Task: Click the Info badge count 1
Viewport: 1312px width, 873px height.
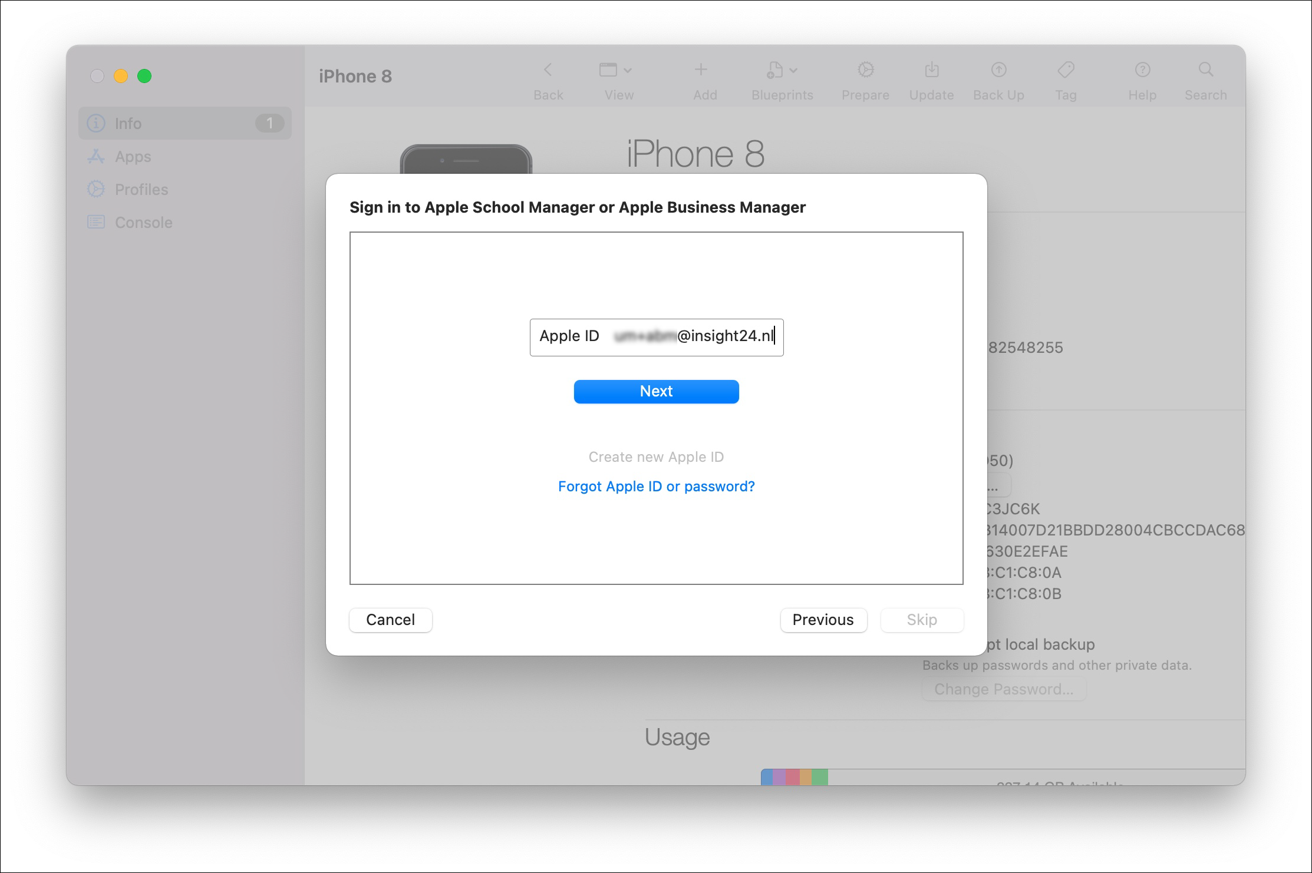Action: tap(269, 123)
